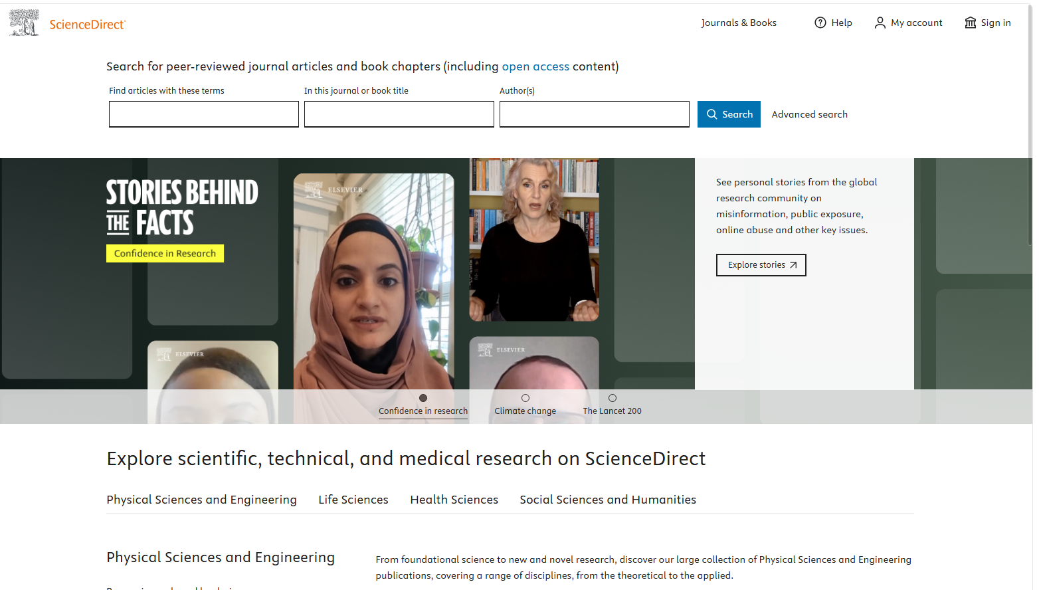Select The Lancet 200 carousel dot
The width and height of the screenshot is (1039, 590).
pyautogui.click(x=612, y=398)
